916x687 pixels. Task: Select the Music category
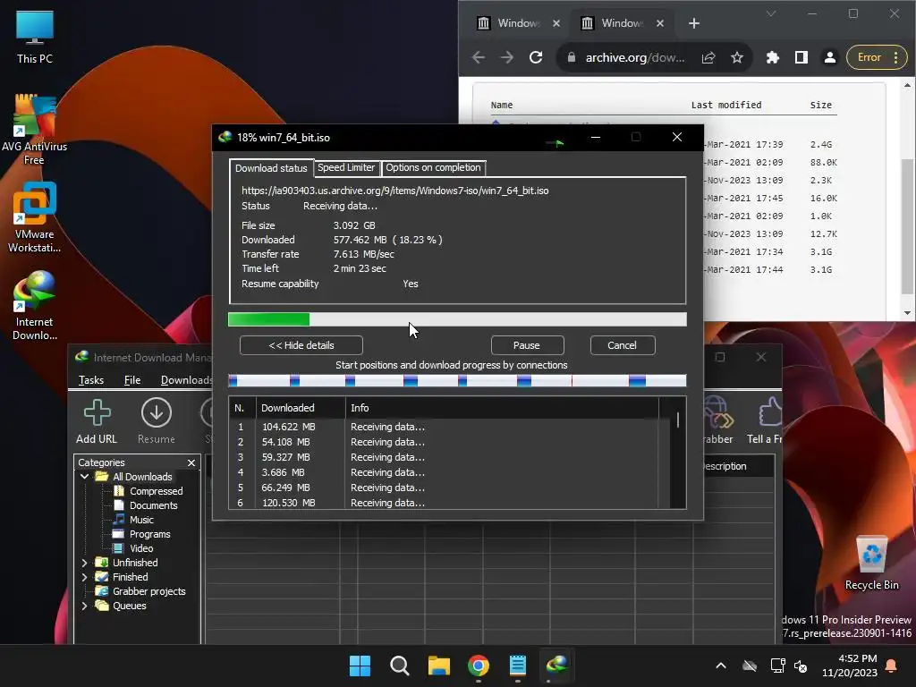pyautogui.click(x=141, y=520)
